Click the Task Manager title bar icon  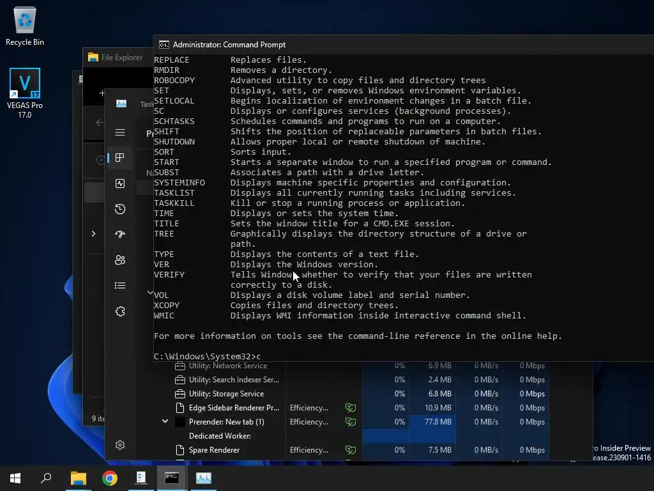(121, 104)
